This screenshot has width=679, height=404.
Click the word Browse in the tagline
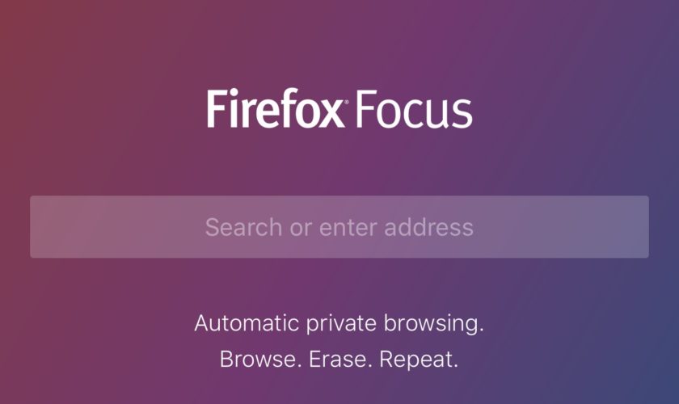pos(258,359)
